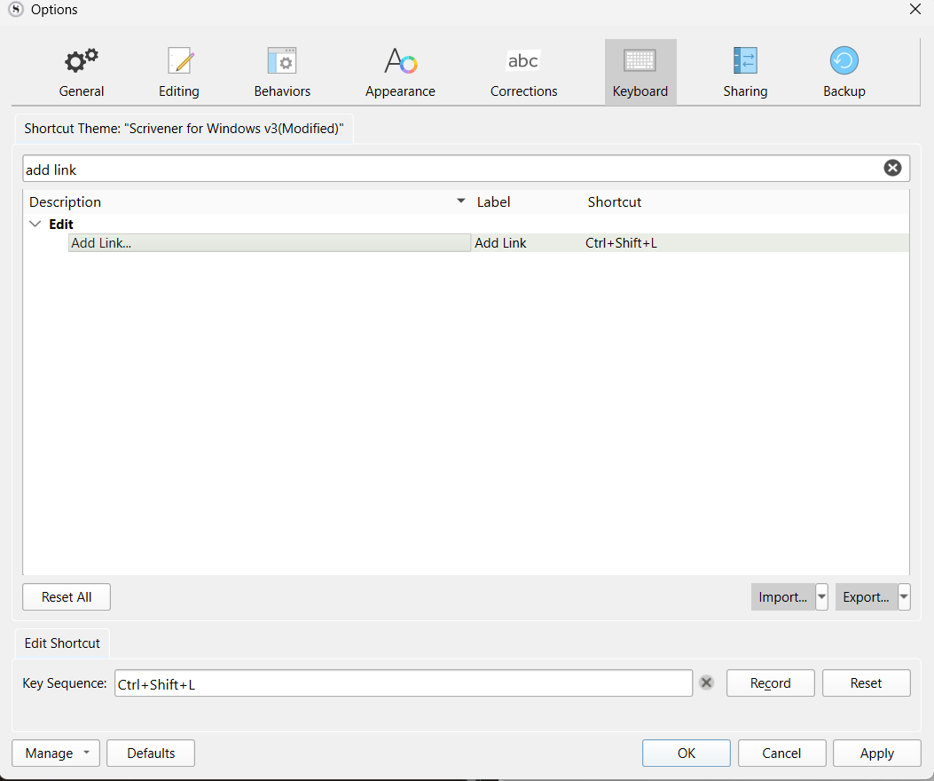Clear the Key Sequence shortcut
934x781 pixels.
point(706,682)
